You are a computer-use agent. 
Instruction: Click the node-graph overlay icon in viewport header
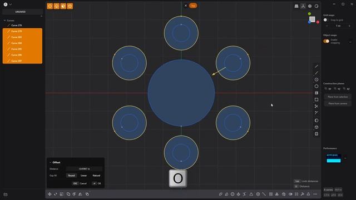(x=303, y=6)
